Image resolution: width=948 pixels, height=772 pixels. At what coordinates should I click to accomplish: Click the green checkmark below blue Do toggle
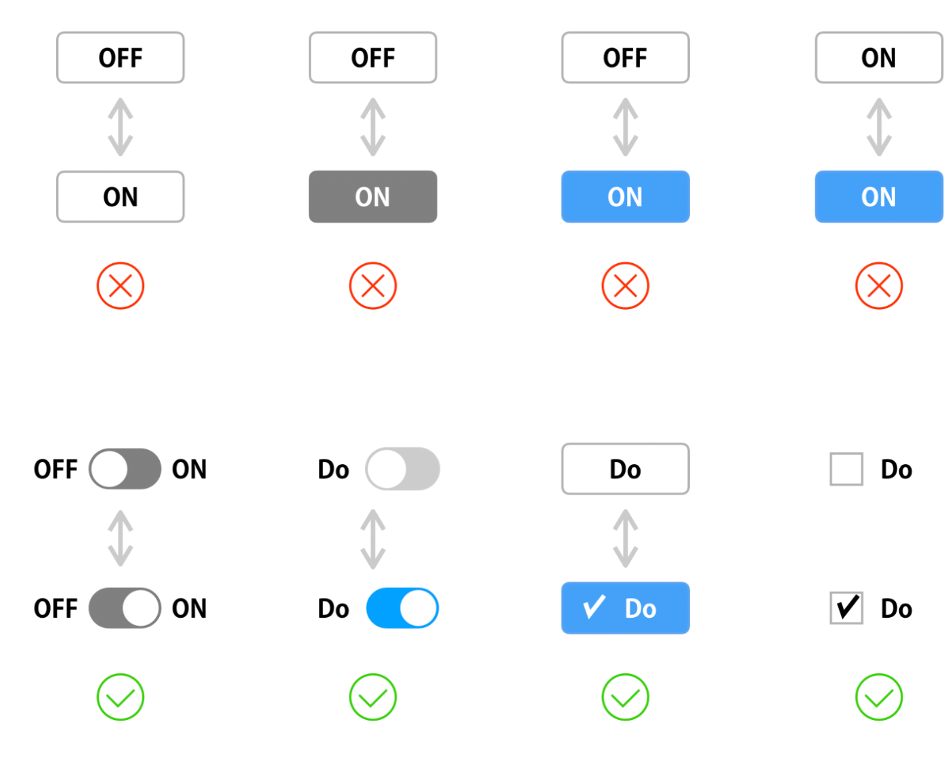point(373,697)
